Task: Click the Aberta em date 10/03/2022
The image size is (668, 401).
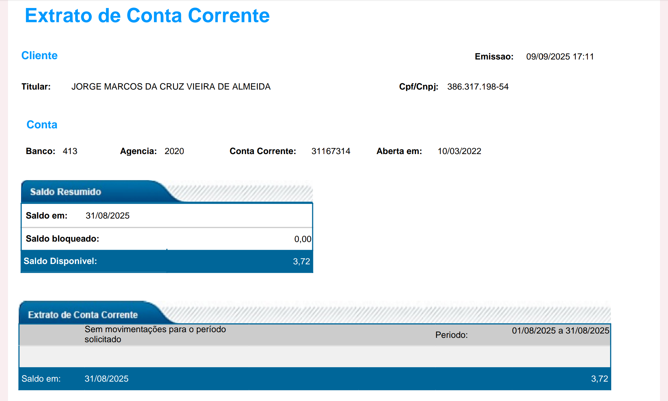Action: coord(459,151)
